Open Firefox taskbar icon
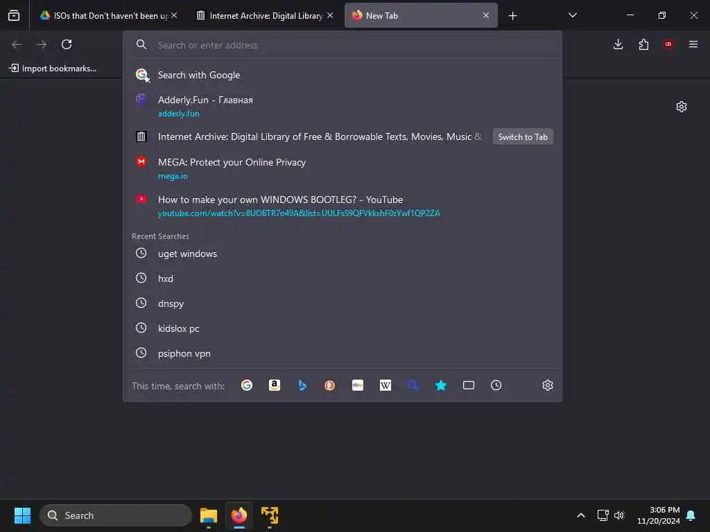The image size is (710, 532). click(x=239, y=515)
